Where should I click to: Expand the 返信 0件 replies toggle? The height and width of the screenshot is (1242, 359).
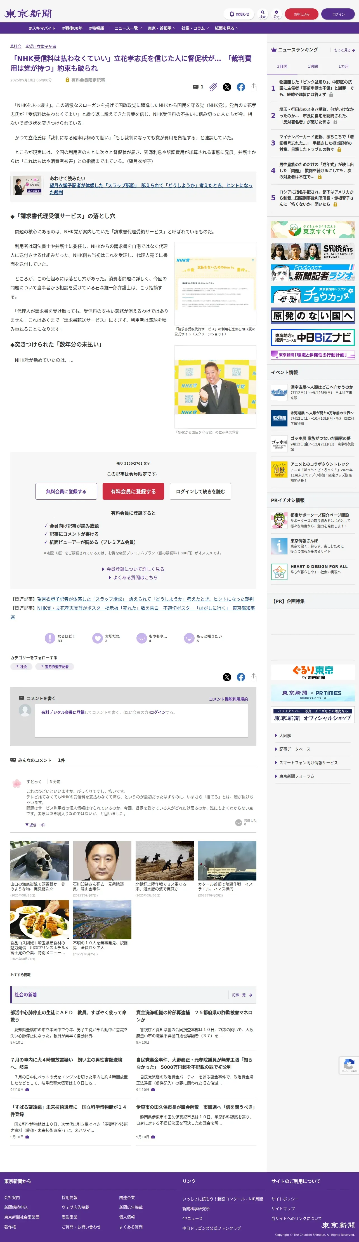click(35, 825)
